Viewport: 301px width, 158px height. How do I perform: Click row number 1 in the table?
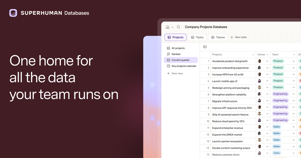click(209, 61)
